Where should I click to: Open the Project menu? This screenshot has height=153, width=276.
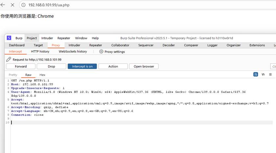pyautogui.click(x=32, y=38)
